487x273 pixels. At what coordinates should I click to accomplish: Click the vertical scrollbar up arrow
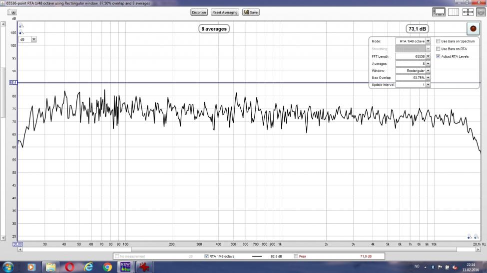tap(3, 24)
